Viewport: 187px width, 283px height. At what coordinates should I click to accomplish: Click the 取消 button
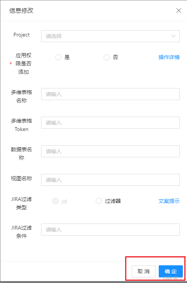pyautogui.click(x=143, y=271)
